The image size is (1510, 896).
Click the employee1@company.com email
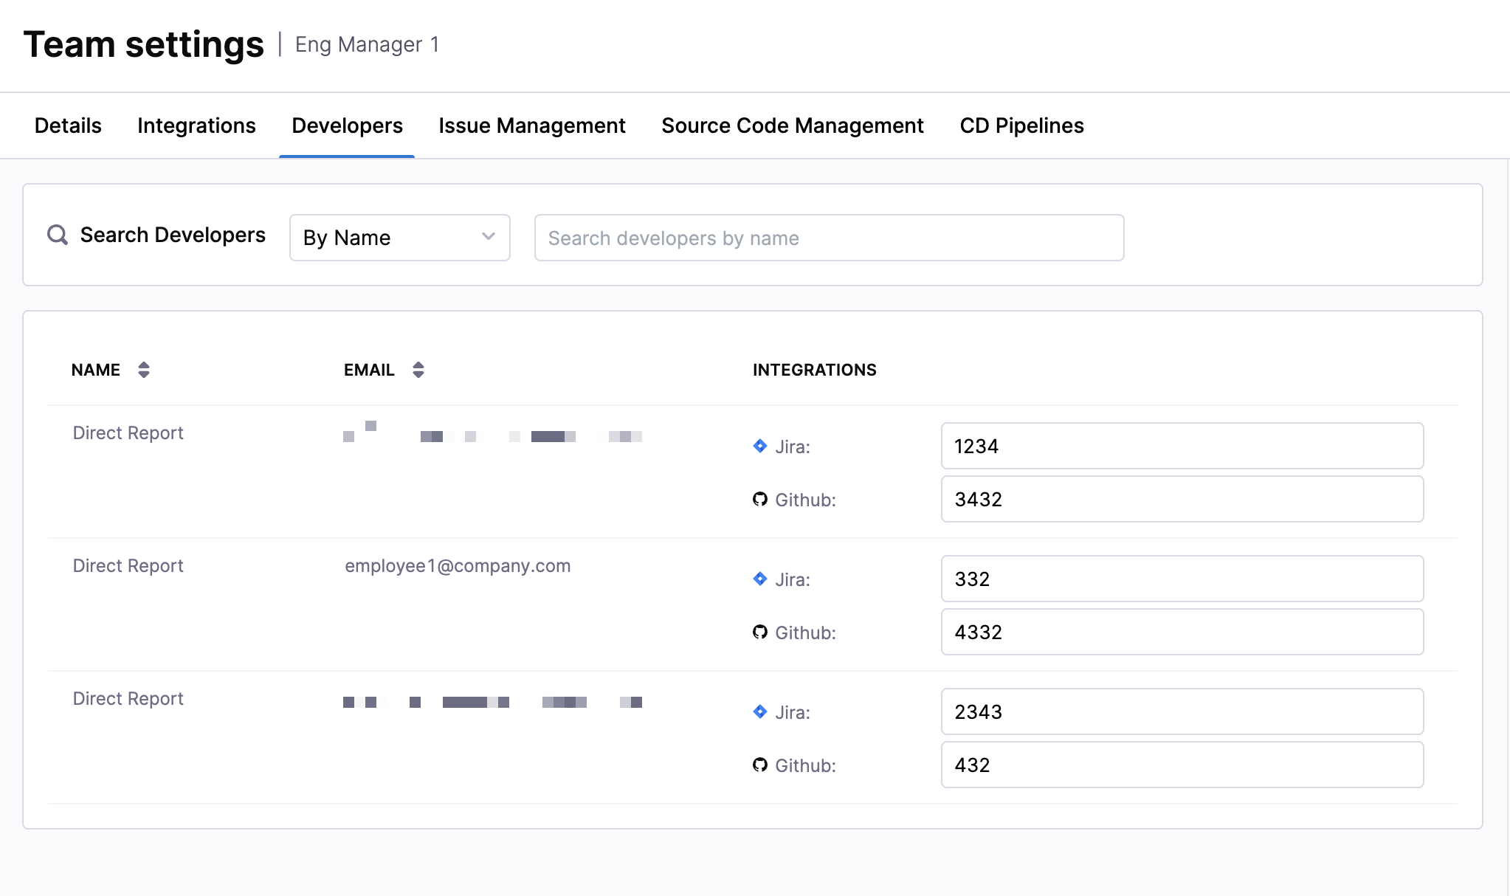(x=458, y=566)
